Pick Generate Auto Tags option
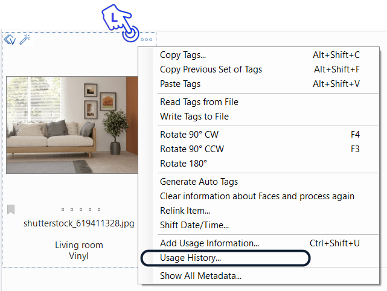 pos(199,182)
